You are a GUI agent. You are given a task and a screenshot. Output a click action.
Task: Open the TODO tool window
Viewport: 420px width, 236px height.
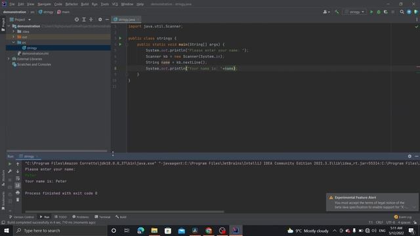(x=60, y=217)
